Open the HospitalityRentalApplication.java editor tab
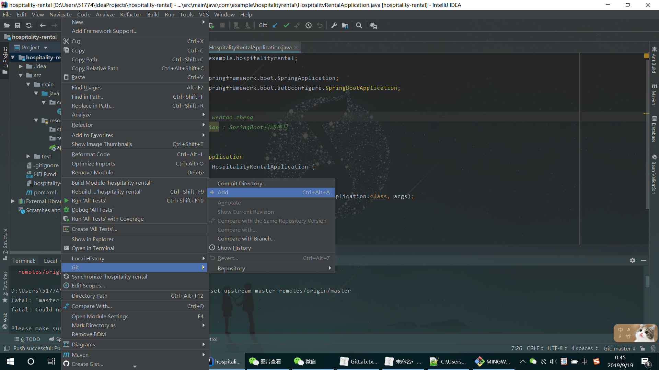This screenshot has height=370, width=659. tap(250, 48)
